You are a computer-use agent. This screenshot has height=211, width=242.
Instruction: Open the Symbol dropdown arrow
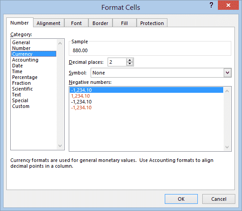(x=227, y=73)
